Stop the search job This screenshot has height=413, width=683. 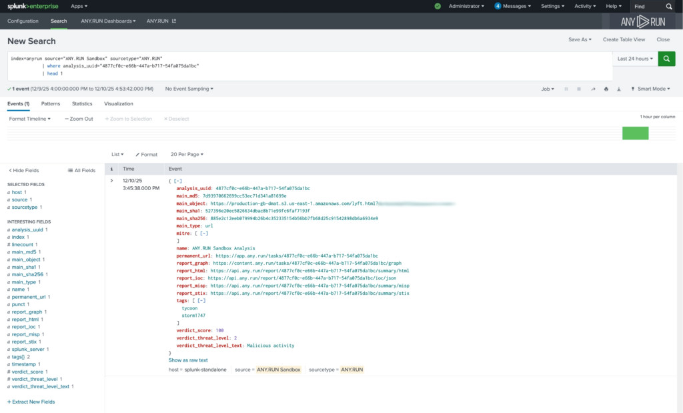[x=578, y=89]
